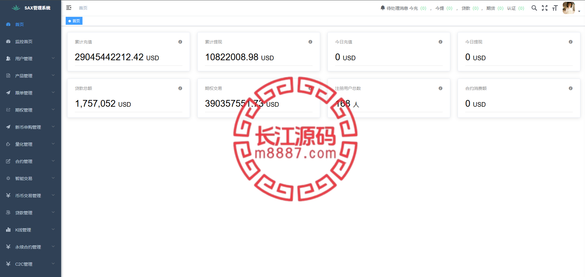
Task: Click the K线管理 bar chart icon
Action: tap(8, 230)
